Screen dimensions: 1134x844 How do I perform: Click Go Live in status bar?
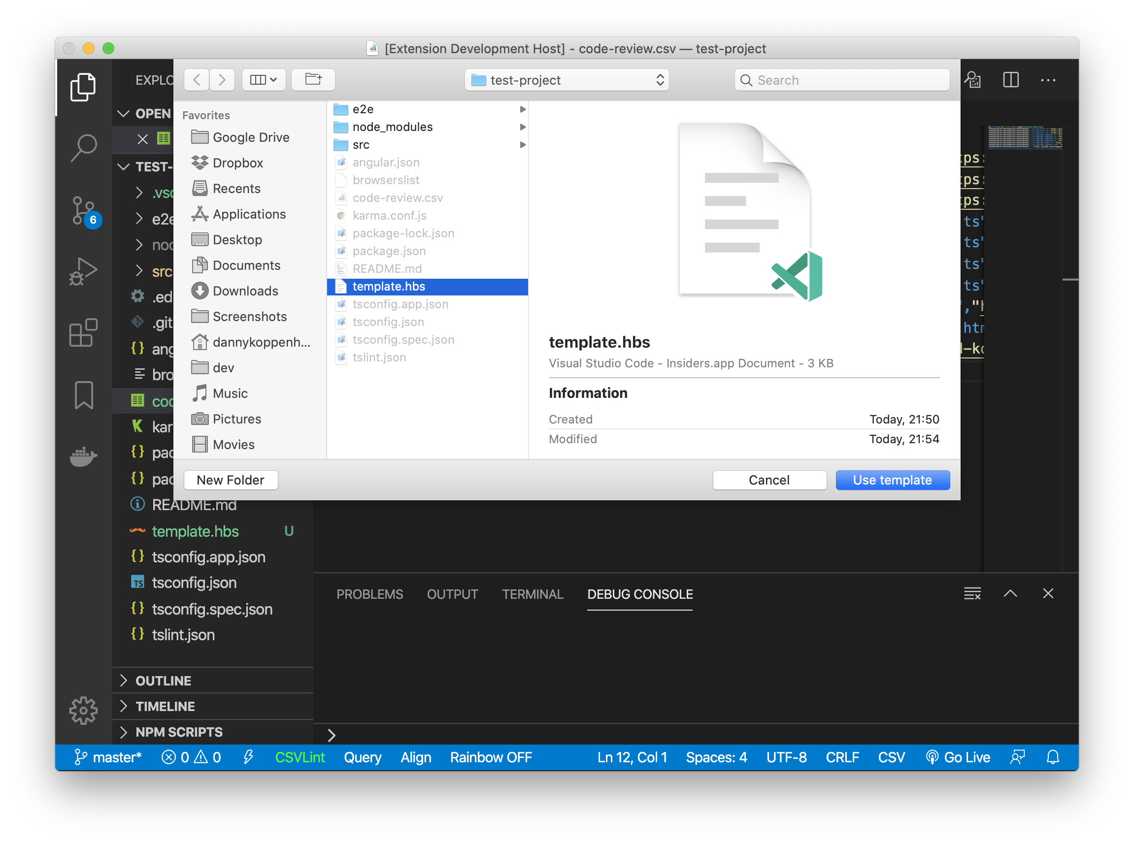pyautogui.click(x=958, y=757)
